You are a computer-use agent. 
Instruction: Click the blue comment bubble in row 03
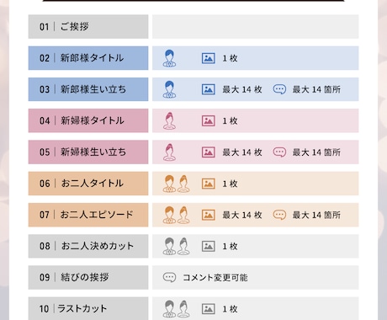tap(279, 89)
